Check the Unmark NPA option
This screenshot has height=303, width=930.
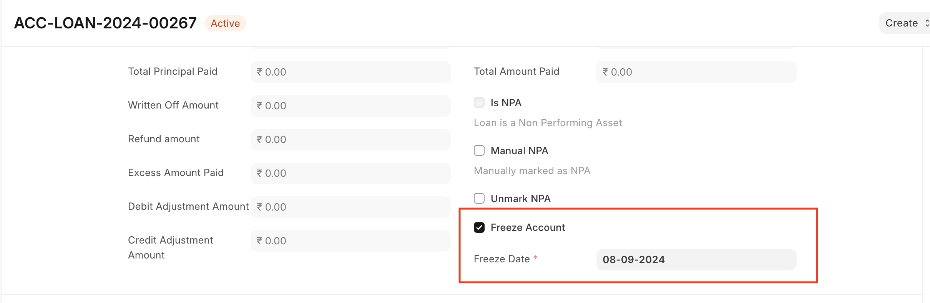[479, 198]
